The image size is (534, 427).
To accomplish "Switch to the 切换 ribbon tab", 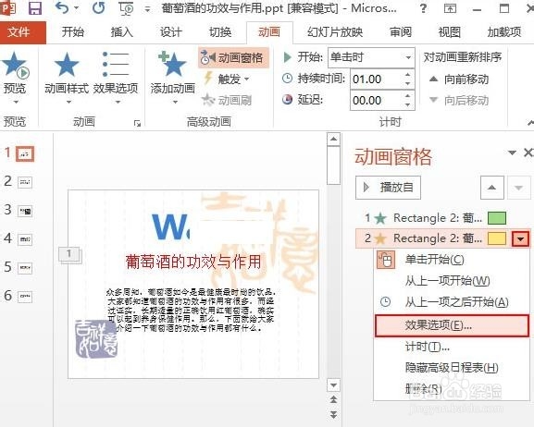I will pos(220,32).
